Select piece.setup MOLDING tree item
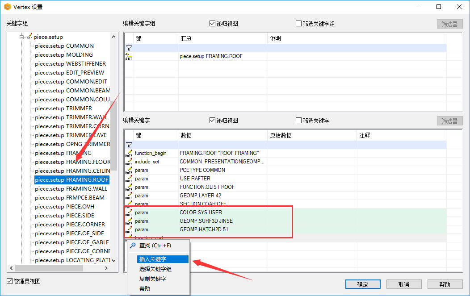 pyautogui.click(x=64, y=55)
